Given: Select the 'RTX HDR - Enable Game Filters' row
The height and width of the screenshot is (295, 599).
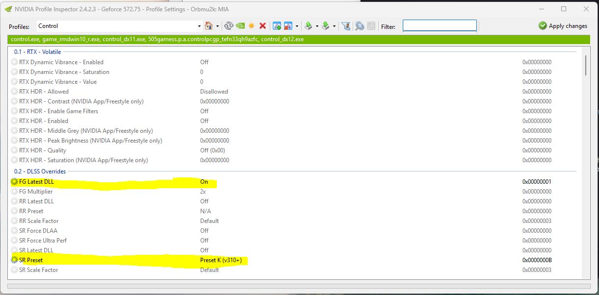Looking at the screenshot, I should coord(294,111).
